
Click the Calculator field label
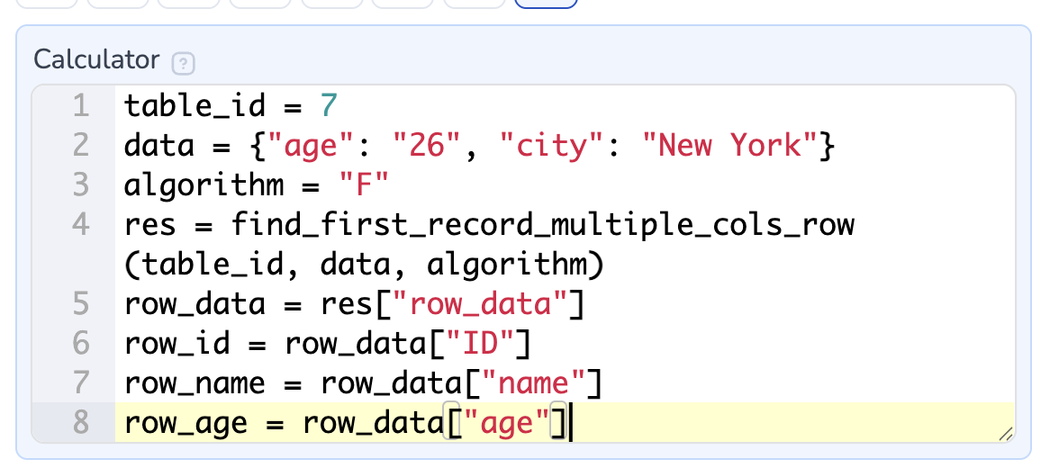click(x=95, y=60)
